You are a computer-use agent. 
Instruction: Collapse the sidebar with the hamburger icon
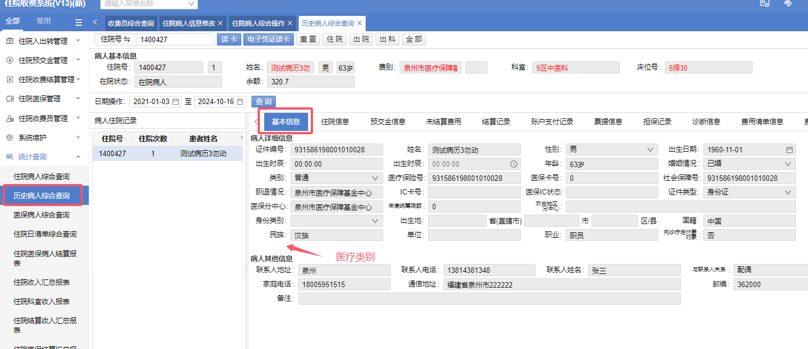(x=78, y=22)
